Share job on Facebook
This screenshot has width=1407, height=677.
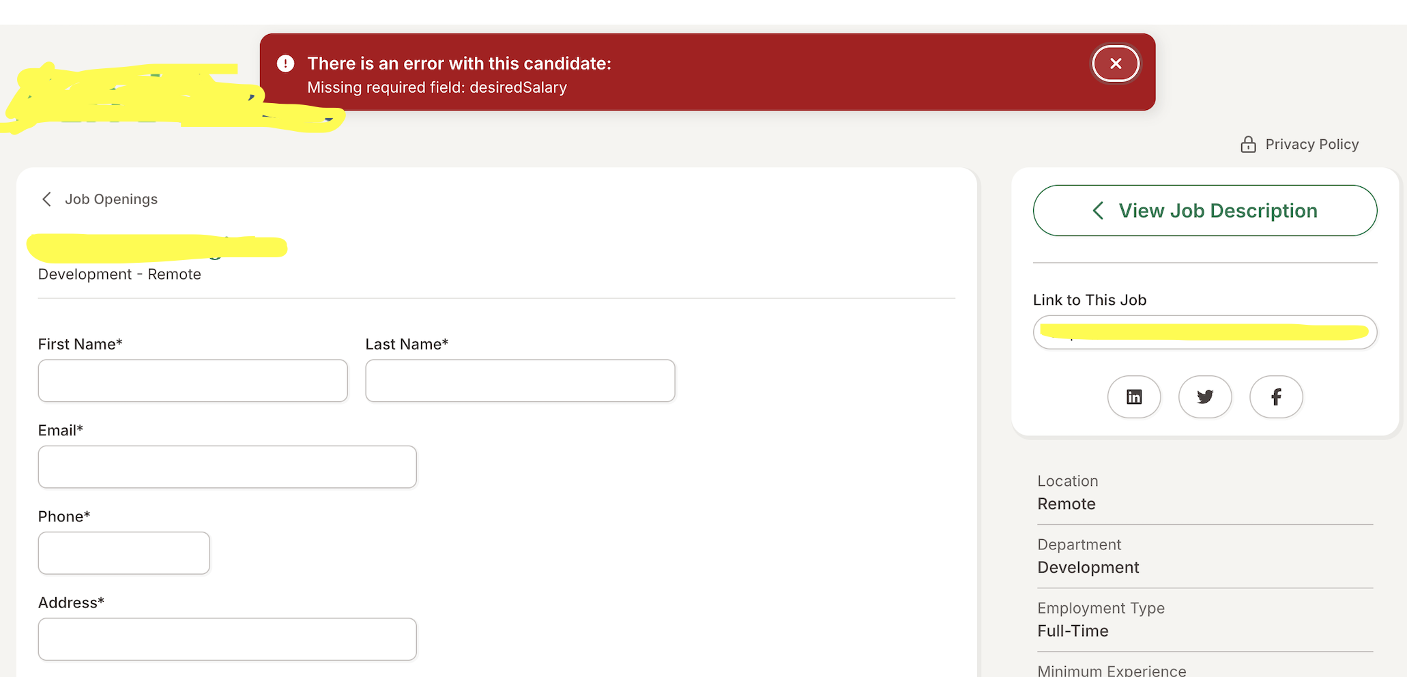click(1276, 397)
